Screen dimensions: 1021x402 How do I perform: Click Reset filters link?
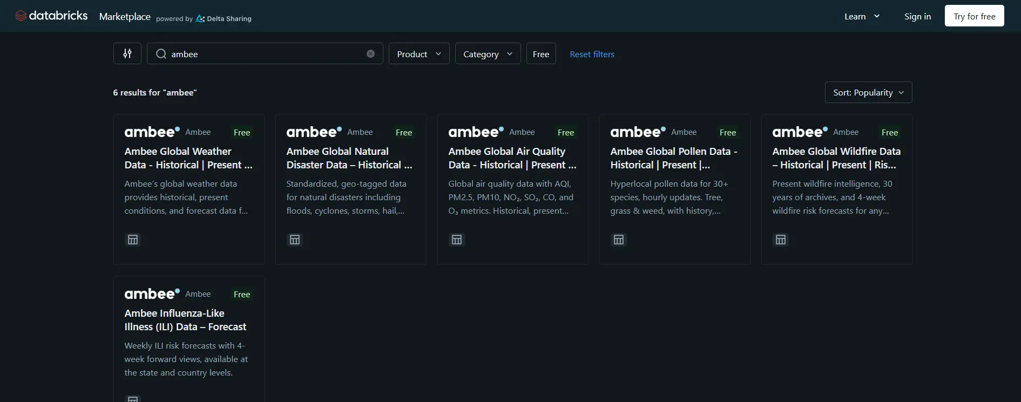click(x=592, y=54)
